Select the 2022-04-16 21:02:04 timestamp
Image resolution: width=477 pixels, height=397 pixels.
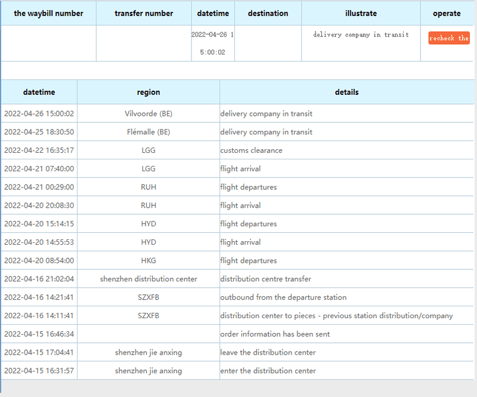[x=39, y=279]
